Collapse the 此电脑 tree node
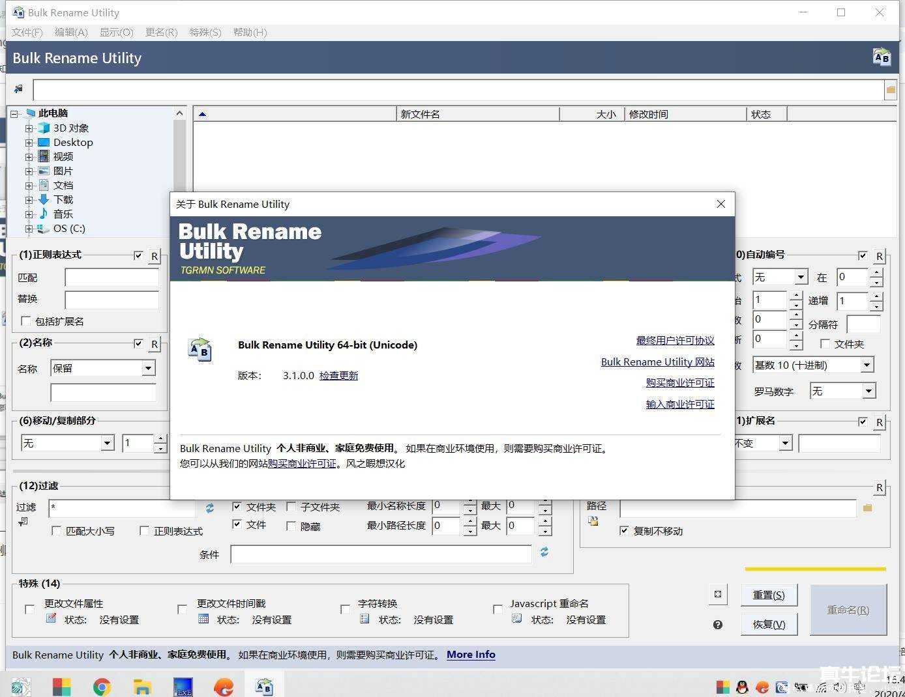905x697 pixels. (14, 114)
